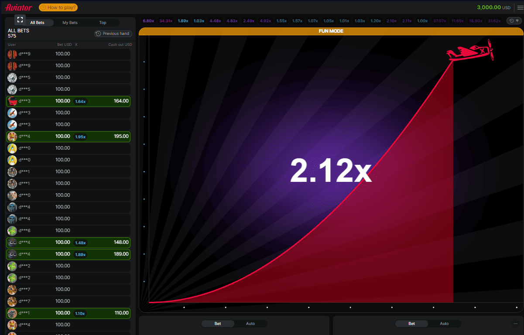Remove the second bet panel with minus icon

pyautogui.click(x=515, y=324)
